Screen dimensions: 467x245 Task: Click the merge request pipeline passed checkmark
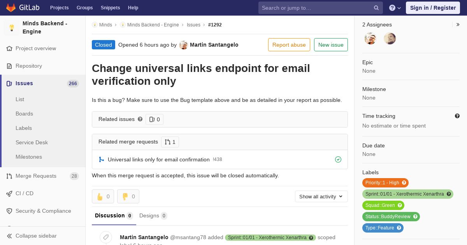[x=338, y=159]
